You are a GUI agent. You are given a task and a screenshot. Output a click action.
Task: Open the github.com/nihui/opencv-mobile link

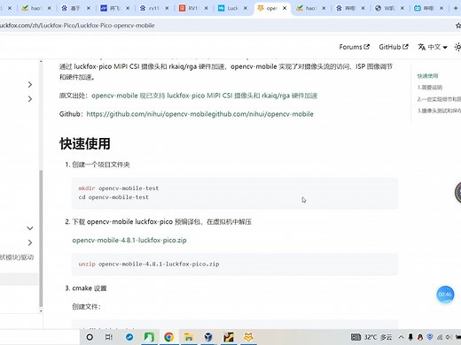coord(199,114)
